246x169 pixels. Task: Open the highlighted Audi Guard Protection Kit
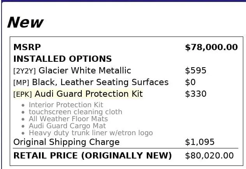(89, 94)
